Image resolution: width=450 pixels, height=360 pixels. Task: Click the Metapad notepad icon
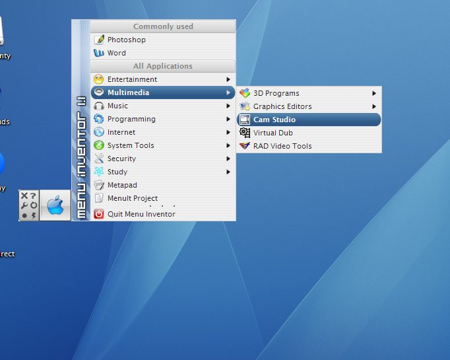[x=99, y=185]
